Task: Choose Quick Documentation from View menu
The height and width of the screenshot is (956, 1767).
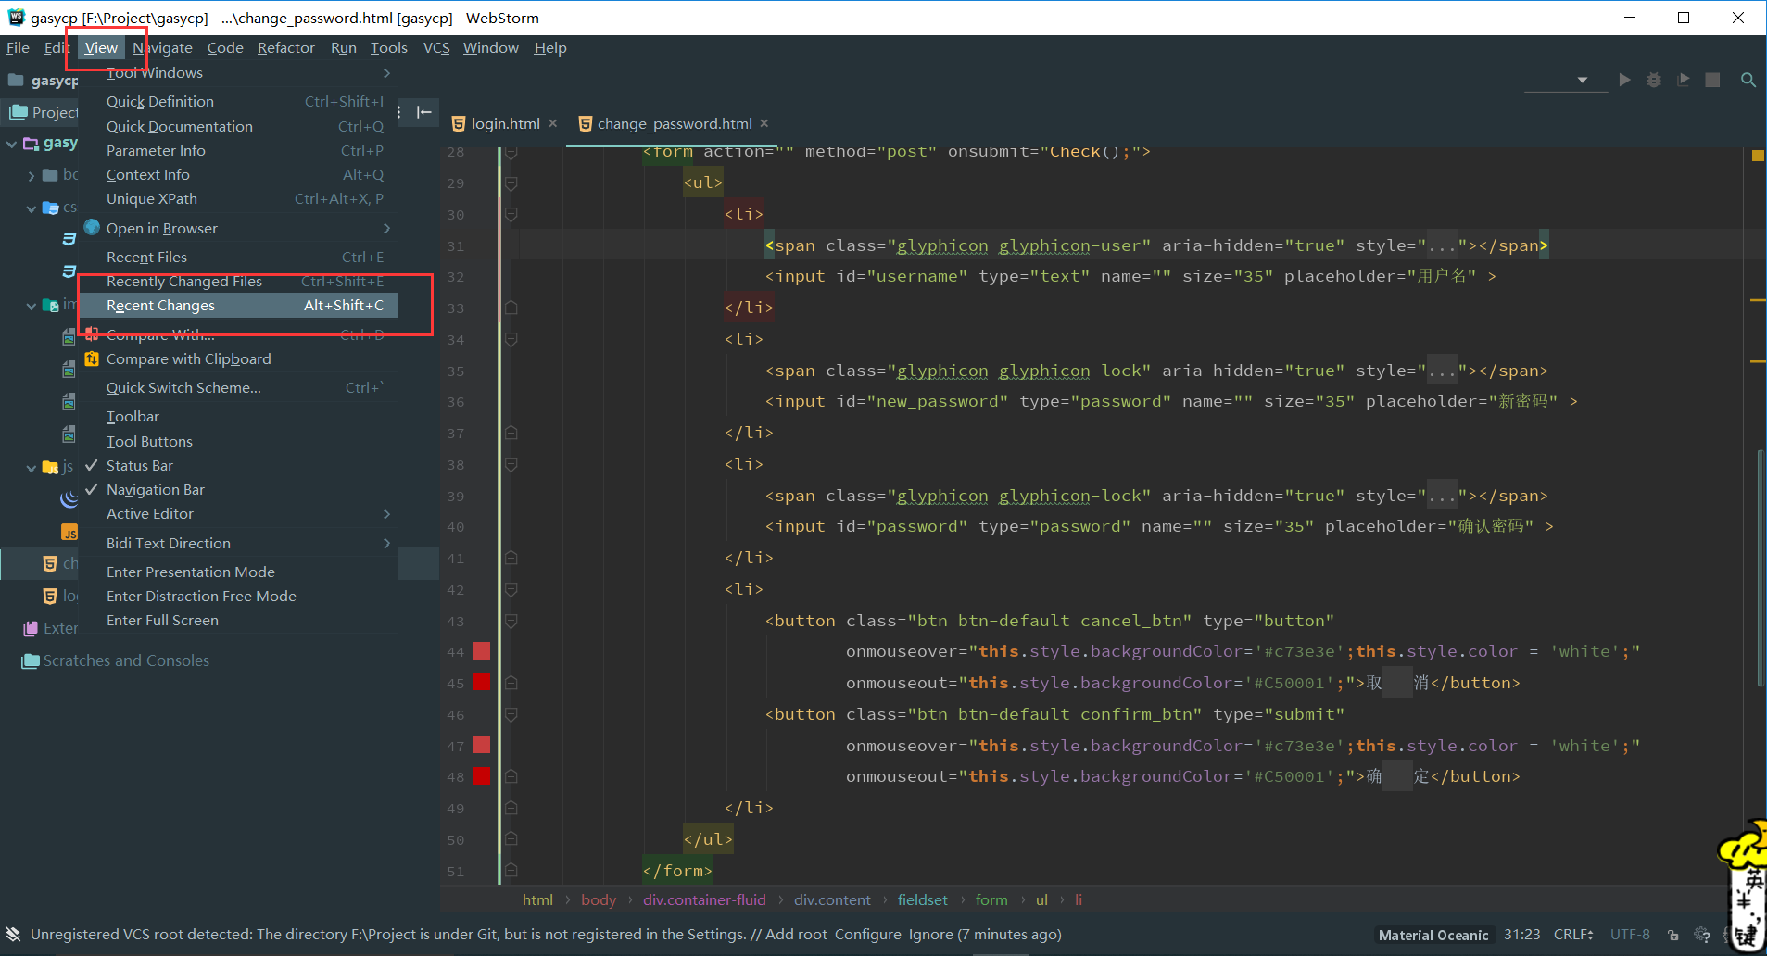Action: click(x=239, y=126)
